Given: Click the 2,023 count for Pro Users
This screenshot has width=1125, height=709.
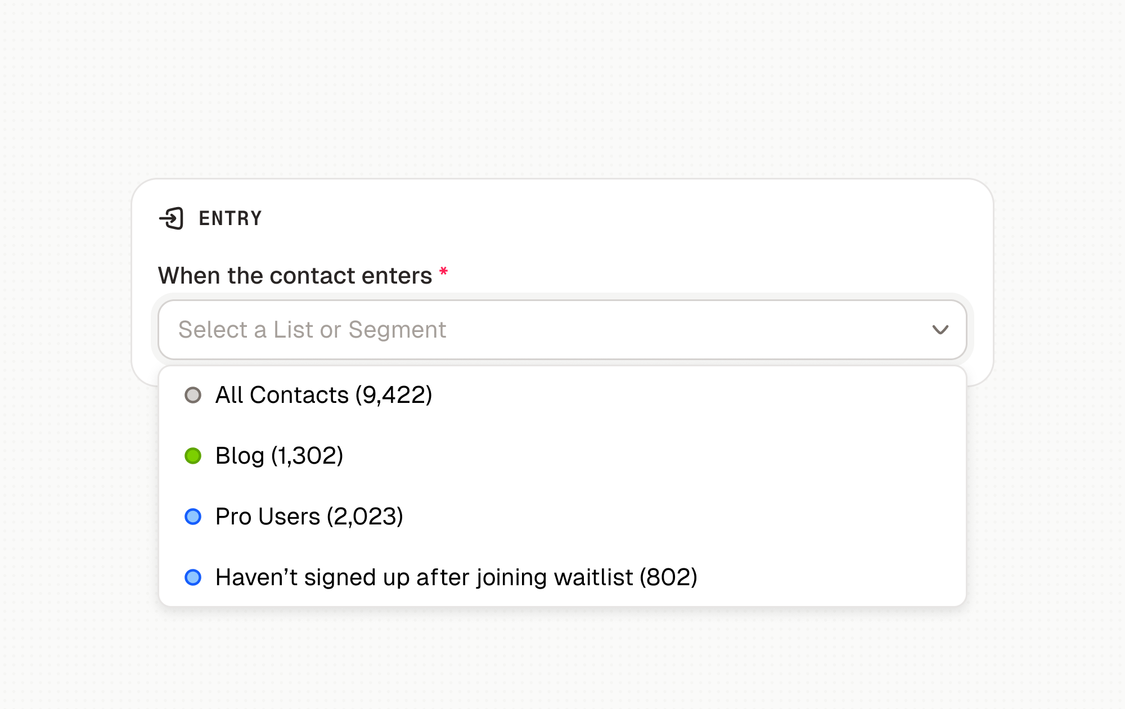Looking at the screenshot, I should coord(365,517).
